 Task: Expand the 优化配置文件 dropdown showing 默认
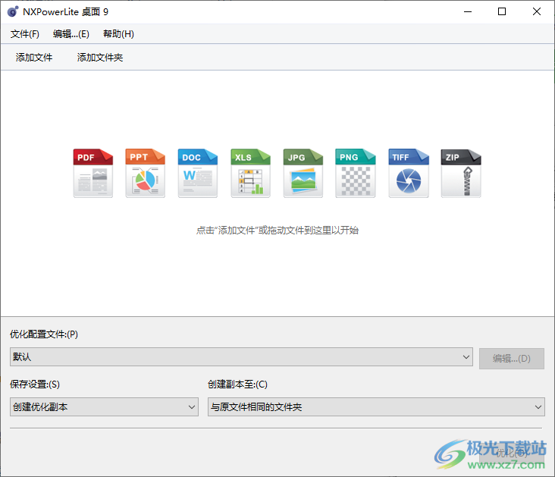(x=241, y=357)
